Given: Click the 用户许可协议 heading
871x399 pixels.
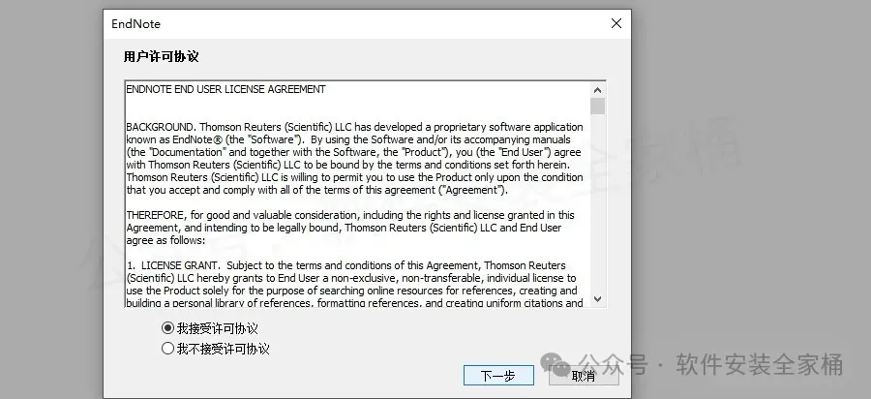Looking at the screenshot, I should [x=161, y=57].
